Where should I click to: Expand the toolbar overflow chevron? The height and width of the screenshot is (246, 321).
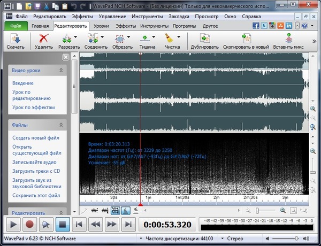coord(314,42)
